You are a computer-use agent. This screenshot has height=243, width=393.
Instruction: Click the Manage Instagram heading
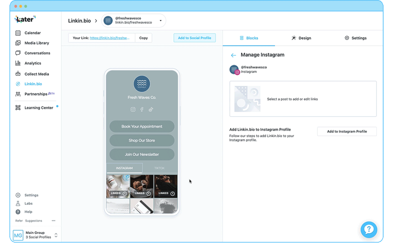tap(263, 55)
